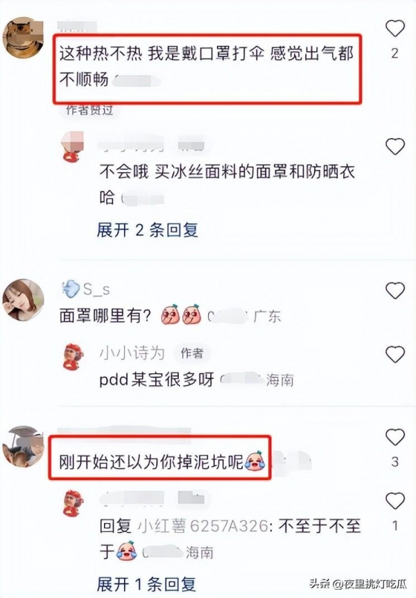Select the comment text '面罩哪里有?'
Viewport: 416px width, 598px height.
pyautogui.click(x=105, y=316)
